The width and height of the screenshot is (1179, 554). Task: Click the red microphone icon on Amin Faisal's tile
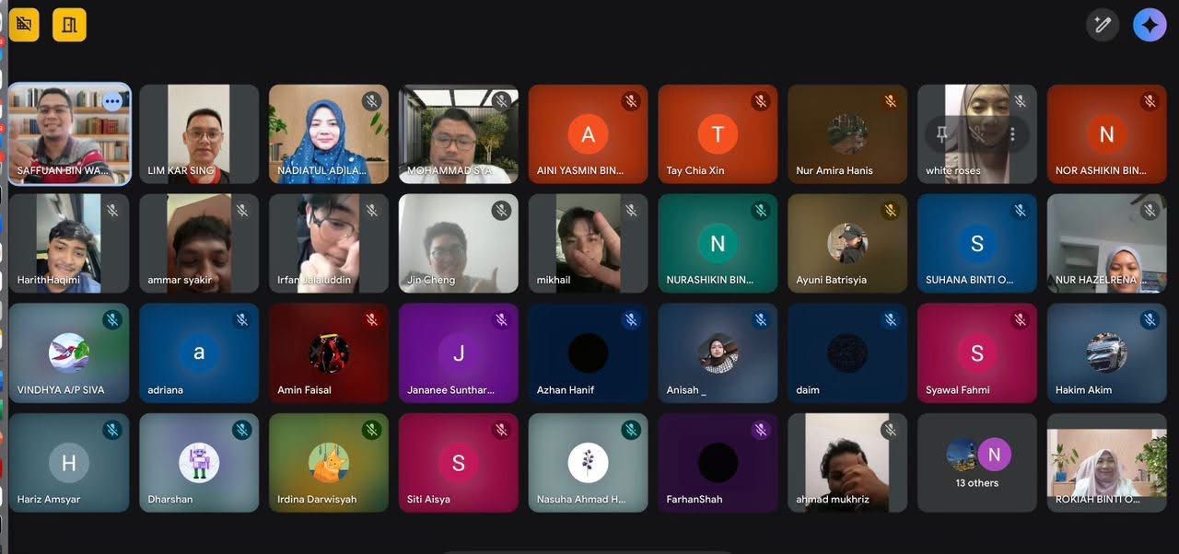pyautogui.click(x=372, y=318)
